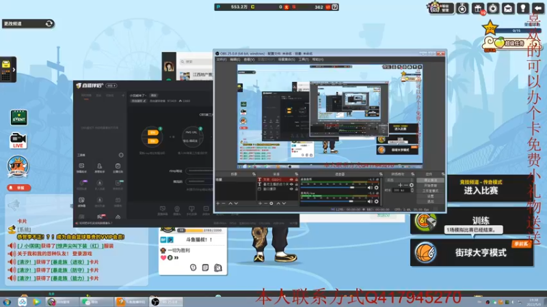
Task: Move OBS scene up with arrow
Action: click(x=230, y=203)
